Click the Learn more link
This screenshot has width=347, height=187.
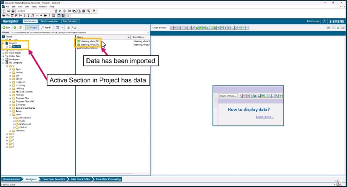tap(264, 117)
